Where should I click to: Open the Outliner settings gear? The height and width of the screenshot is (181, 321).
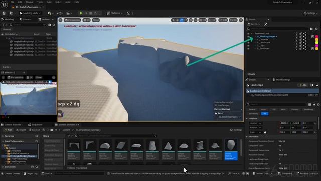[x=54, y=25]
